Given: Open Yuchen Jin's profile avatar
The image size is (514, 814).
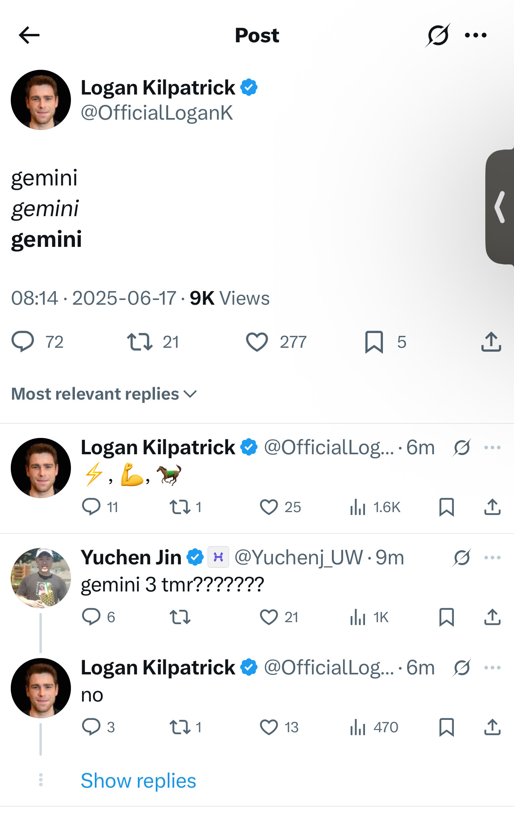Looking at the screenshot, I should (41, 577).
